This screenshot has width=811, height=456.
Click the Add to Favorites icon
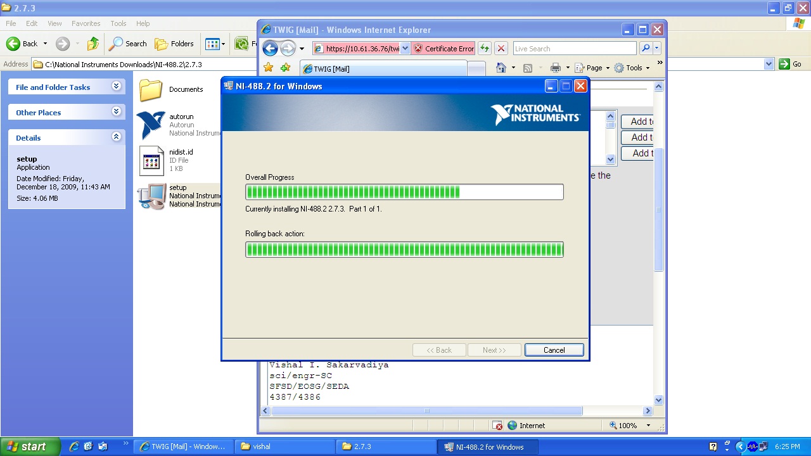click(285, 68)
